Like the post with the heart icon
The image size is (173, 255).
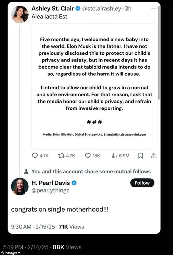point(88,156)
